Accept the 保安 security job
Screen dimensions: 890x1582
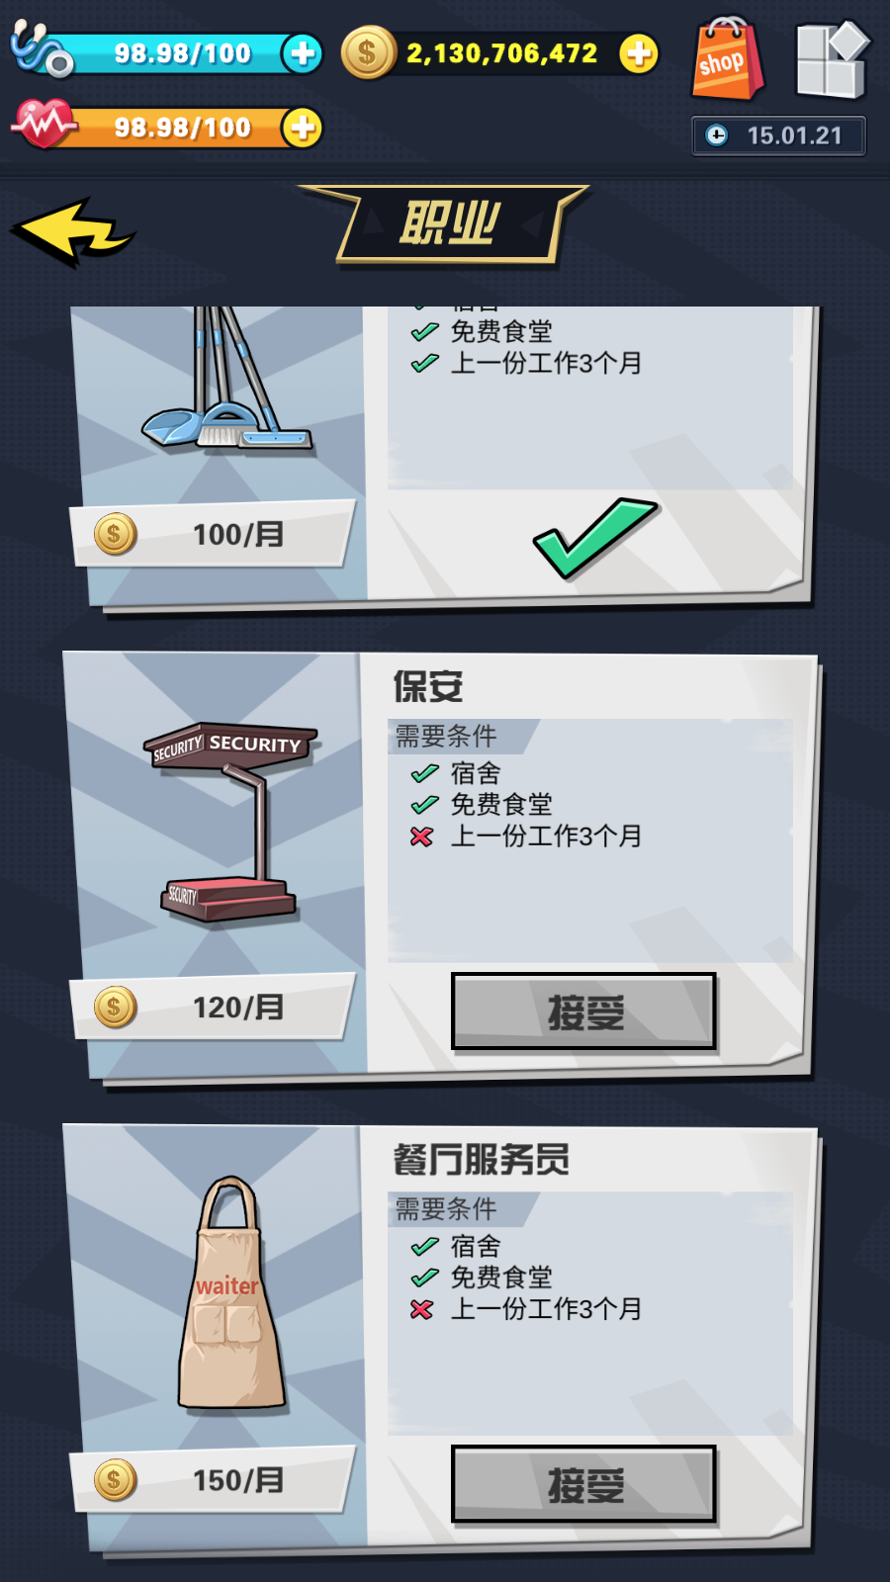[583, 1011]
